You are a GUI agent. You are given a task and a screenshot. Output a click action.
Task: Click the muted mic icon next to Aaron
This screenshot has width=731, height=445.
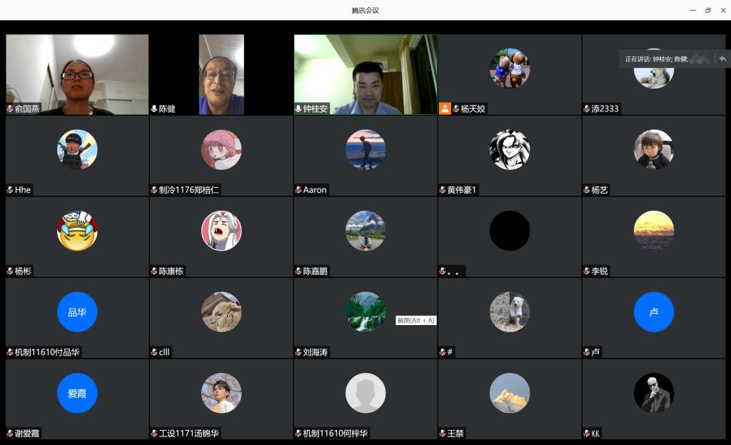point(298,190)
